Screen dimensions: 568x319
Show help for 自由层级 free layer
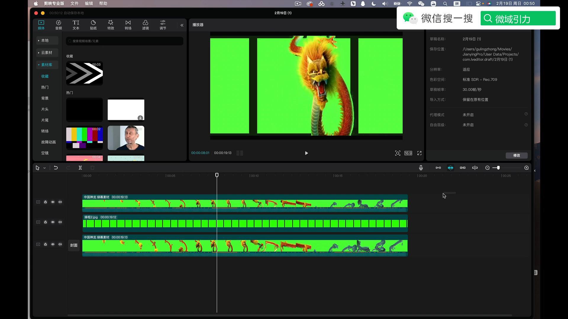tap(526, 125)
